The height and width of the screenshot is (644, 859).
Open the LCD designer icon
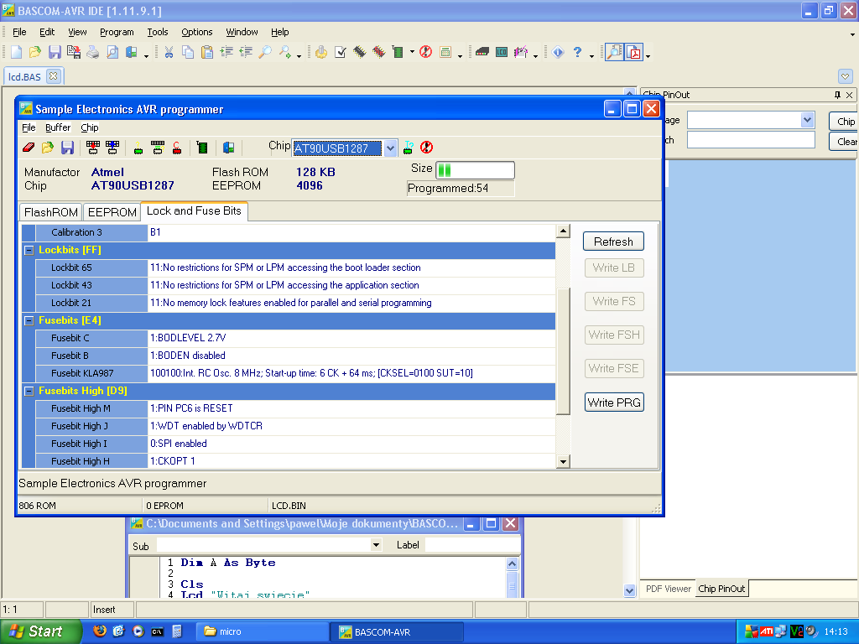(502, 52)
